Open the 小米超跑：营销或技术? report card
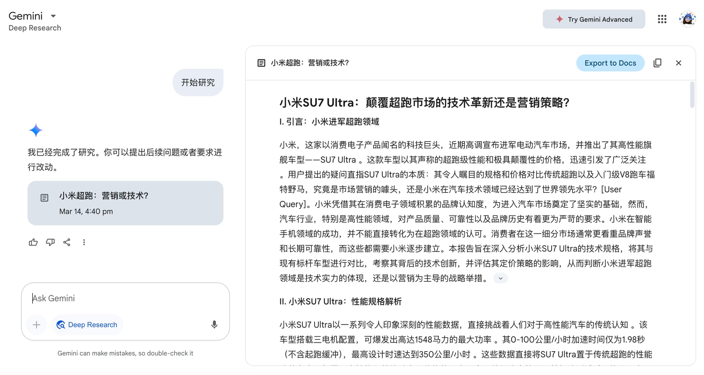The height and width of the screenshot is (375, 704). (x=125, y=203)
